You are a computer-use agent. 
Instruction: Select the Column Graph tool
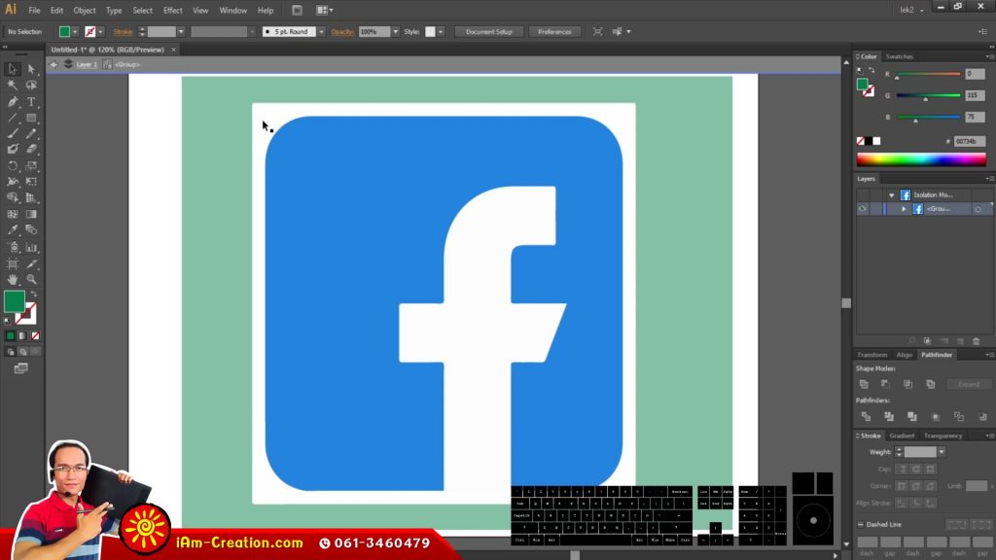coord(31,247)
